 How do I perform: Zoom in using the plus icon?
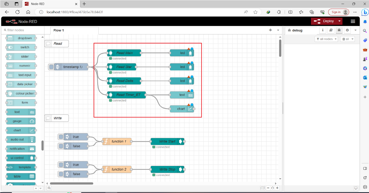point(277,188)
